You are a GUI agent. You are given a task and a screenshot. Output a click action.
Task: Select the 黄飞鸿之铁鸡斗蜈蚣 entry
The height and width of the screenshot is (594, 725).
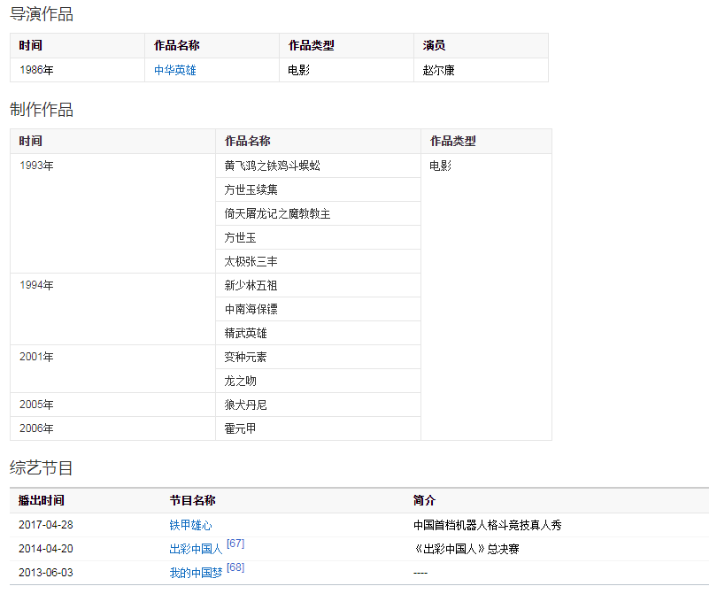(x=273, y=166)
